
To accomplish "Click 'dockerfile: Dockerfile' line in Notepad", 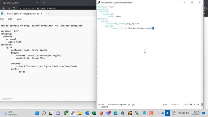I will [x=31, y=58].
